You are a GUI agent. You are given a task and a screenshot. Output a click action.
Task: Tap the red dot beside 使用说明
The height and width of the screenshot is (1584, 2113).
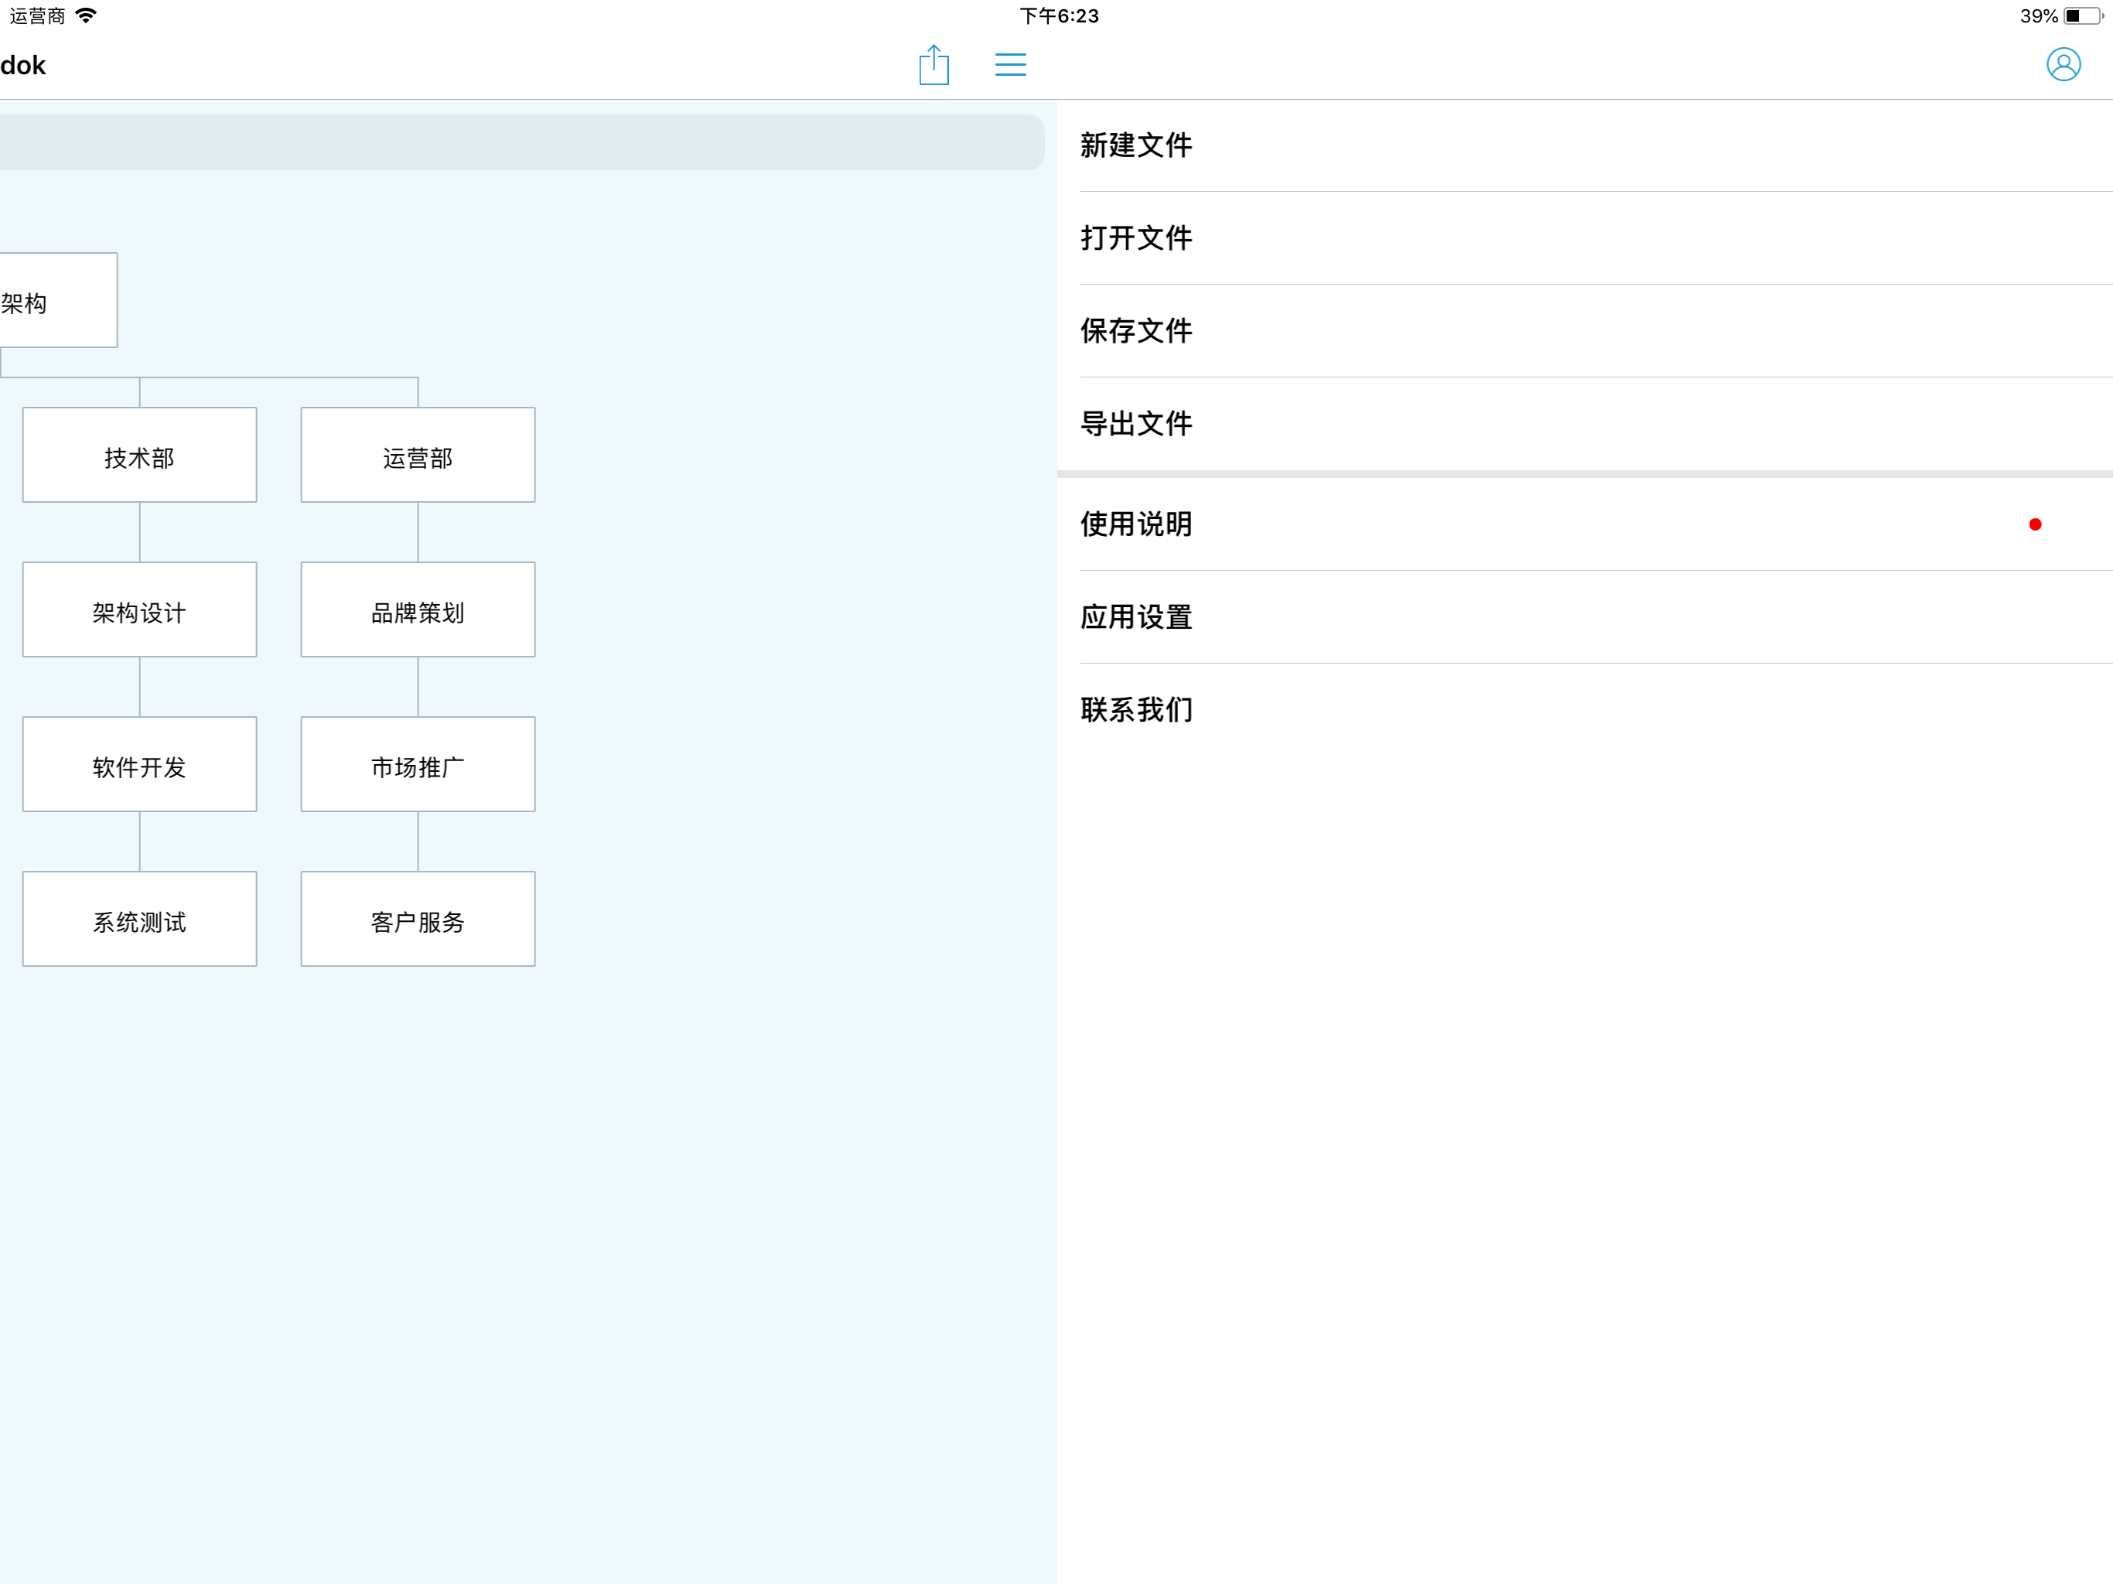(x=2035, y=524)
